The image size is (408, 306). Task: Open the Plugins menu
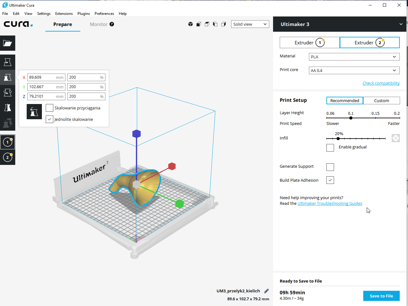coord(84,14)
